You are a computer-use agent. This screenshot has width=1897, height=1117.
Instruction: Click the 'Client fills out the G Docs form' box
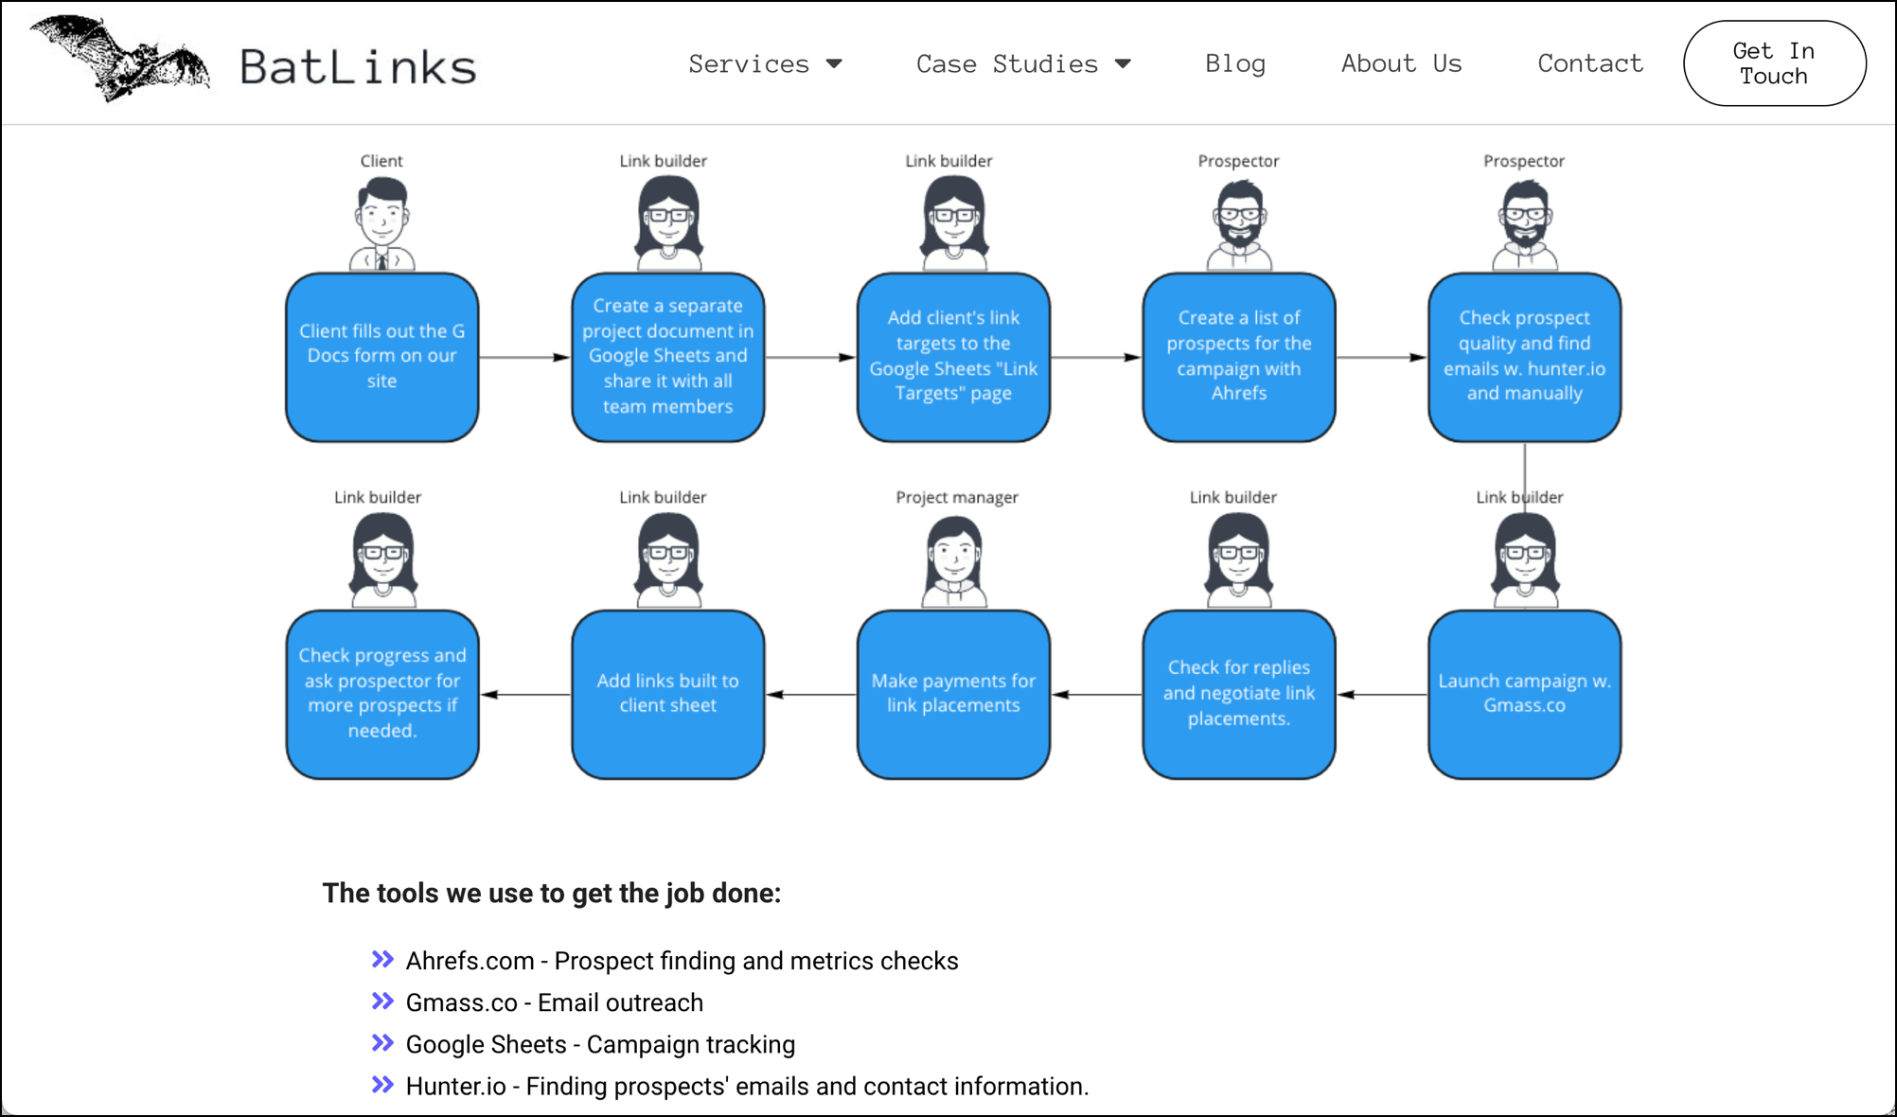[382, 357]
